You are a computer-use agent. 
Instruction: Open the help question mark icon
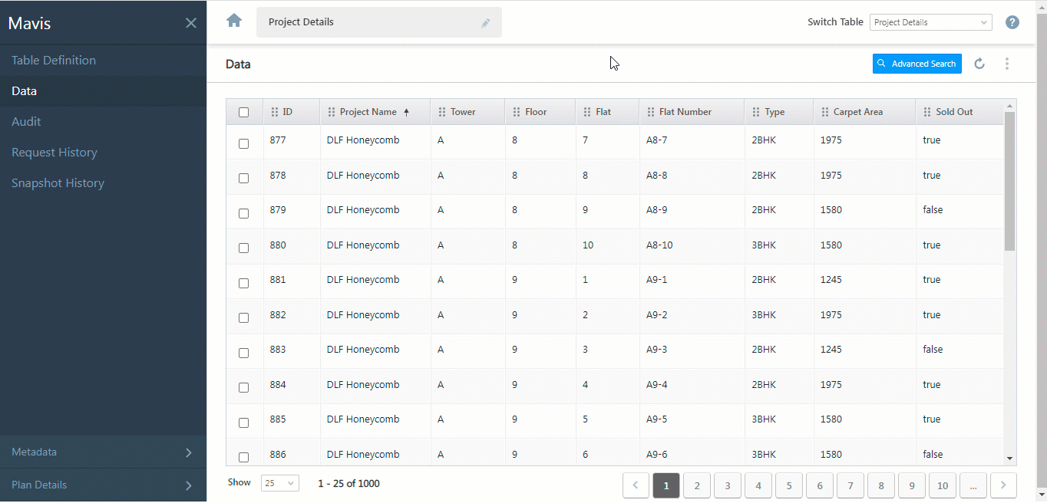(x=1012, y=22)
